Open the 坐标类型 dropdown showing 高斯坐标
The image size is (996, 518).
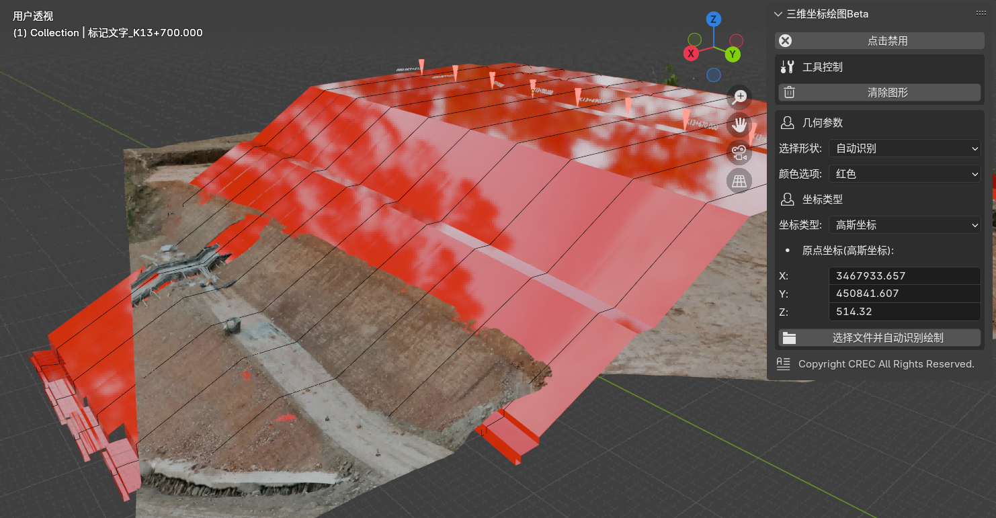tap(905, 225)
